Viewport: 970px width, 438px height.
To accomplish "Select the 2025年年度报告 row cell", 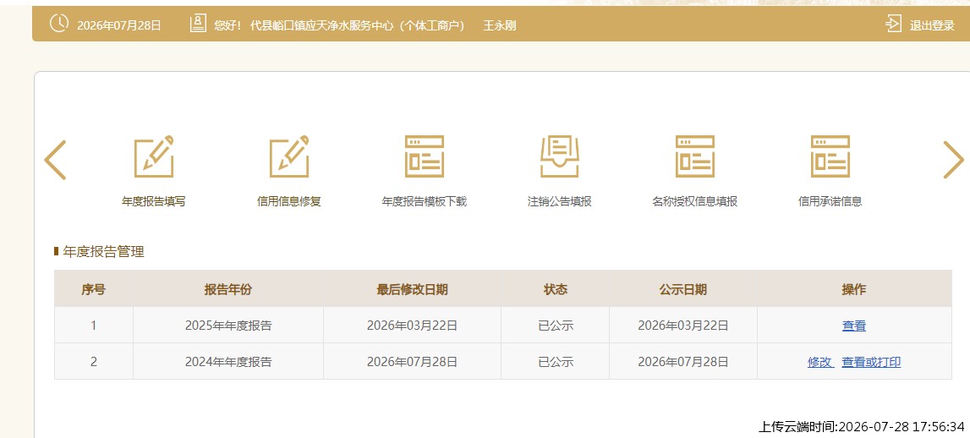I will [x=228, y=326].
